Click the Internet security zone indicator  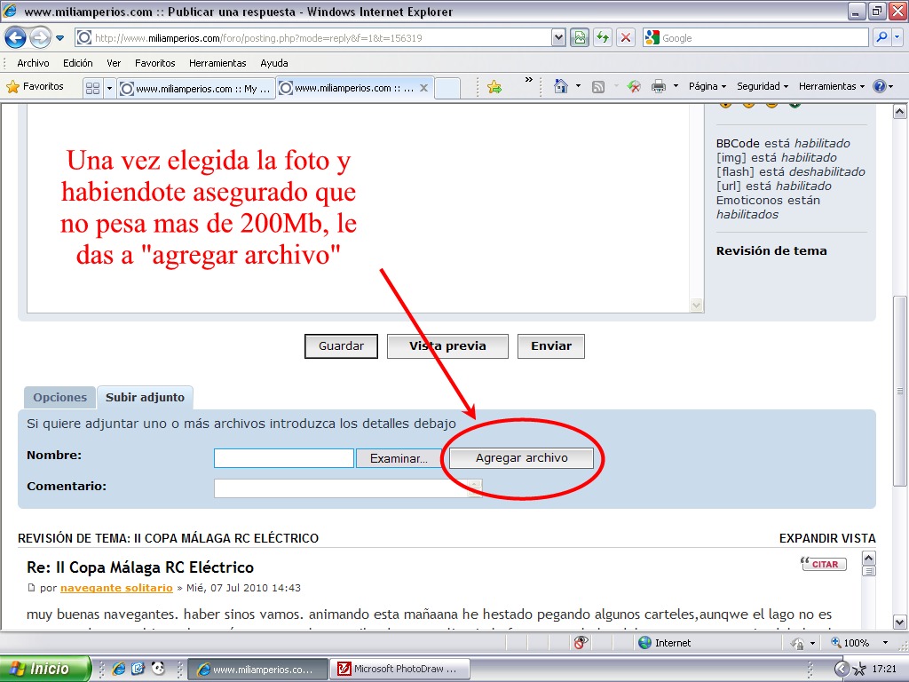coord(664,643)
